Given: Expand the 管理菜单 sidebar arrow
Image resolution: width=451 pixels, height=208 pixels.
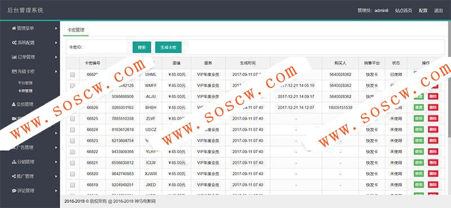Looking at the screenshot, I should point(56,28).
